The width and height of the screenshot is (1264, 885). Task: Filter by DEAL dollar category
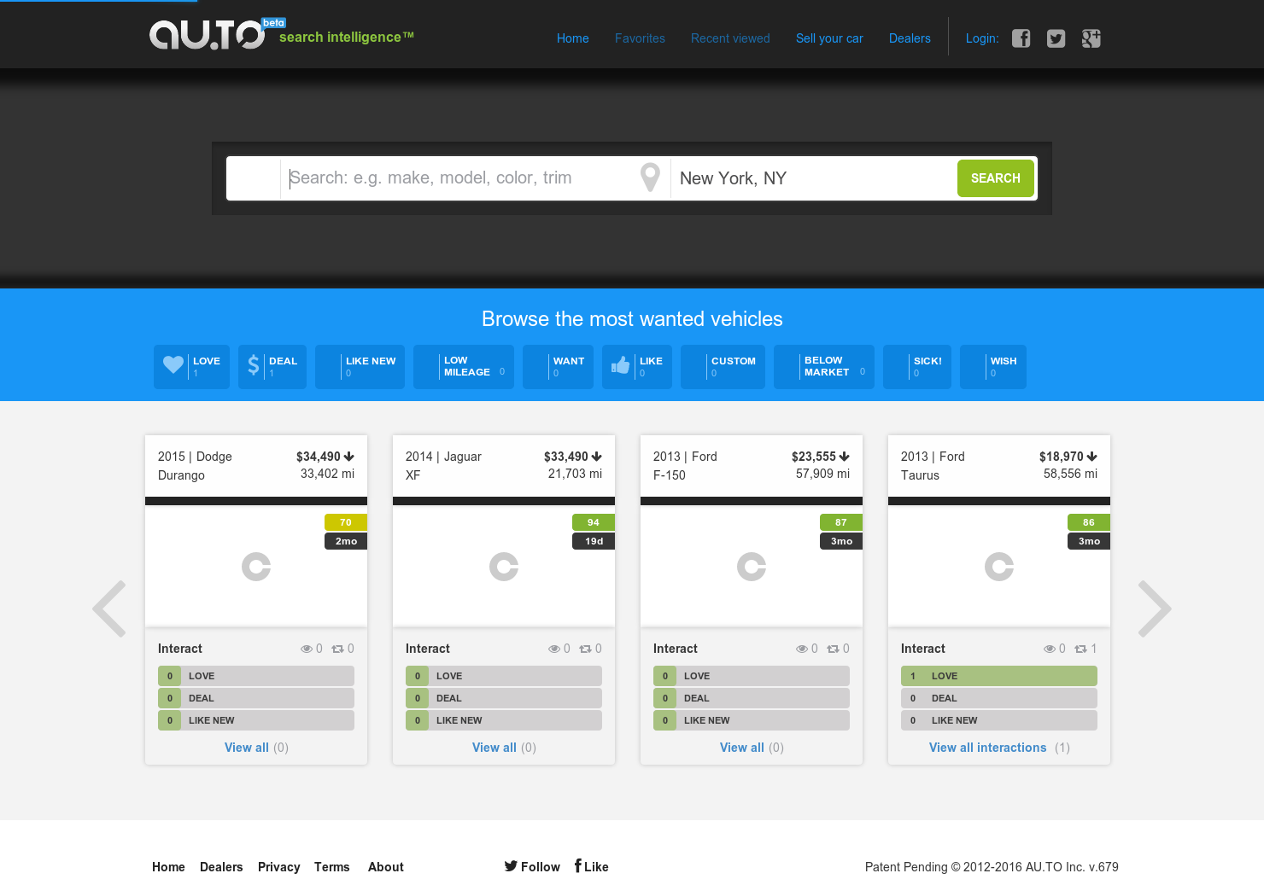[272, 367]
